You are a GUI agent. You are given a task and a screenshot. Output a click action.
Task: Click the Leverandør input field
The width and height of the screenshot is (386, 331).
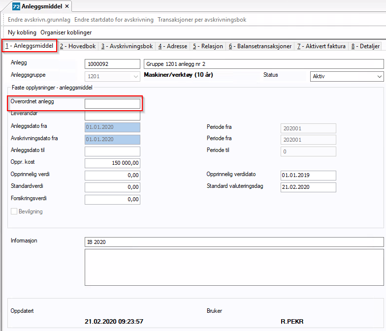(x=112, y=115)
